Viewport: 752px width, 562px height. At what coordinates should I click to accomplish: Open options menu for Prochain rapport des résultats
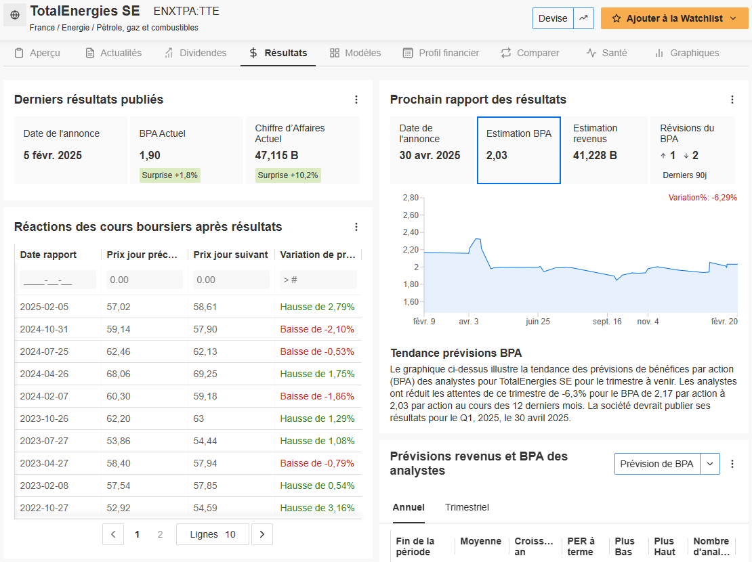[732, 100]
